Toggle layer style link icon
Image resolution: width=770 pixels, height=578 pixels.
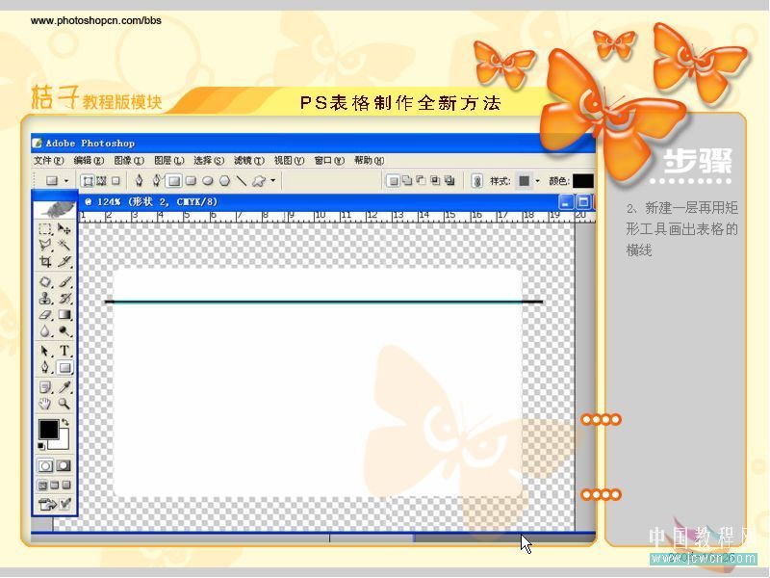[x=476, y=181]
